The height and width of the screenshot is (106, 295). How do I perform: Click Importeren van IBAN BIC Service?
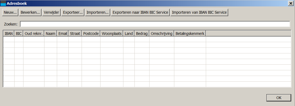(x=199, y=12)
